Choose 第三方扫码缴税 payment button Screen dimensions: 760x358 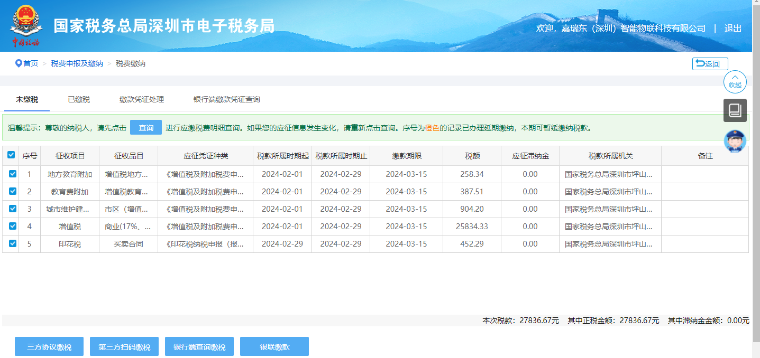[124, 347]
